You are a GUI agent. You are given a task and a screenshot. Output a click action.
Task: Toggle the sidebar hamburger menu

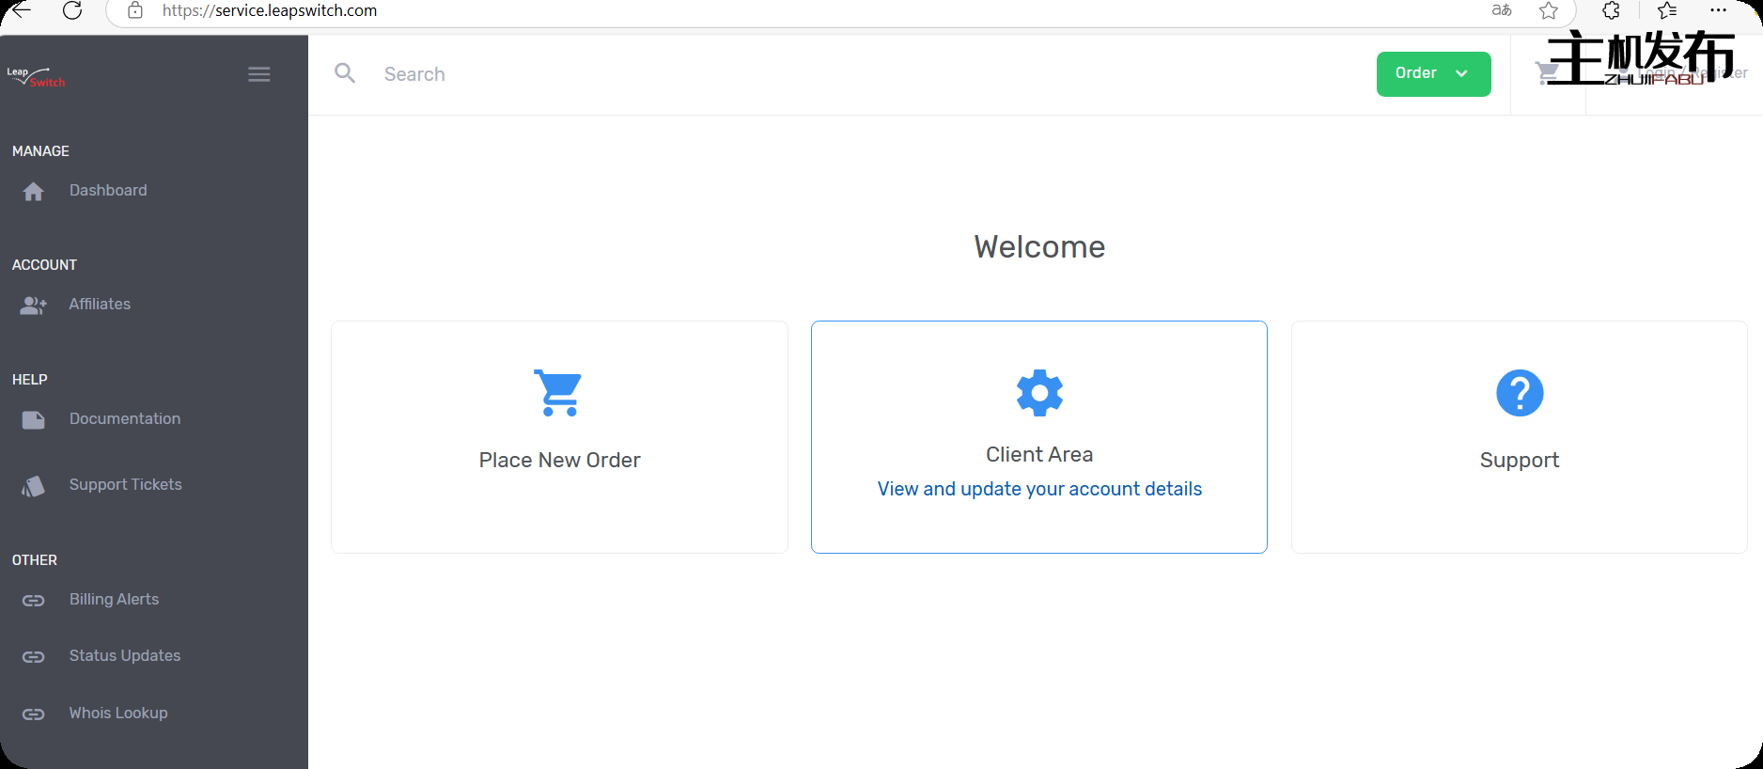(x=259, y=74)
